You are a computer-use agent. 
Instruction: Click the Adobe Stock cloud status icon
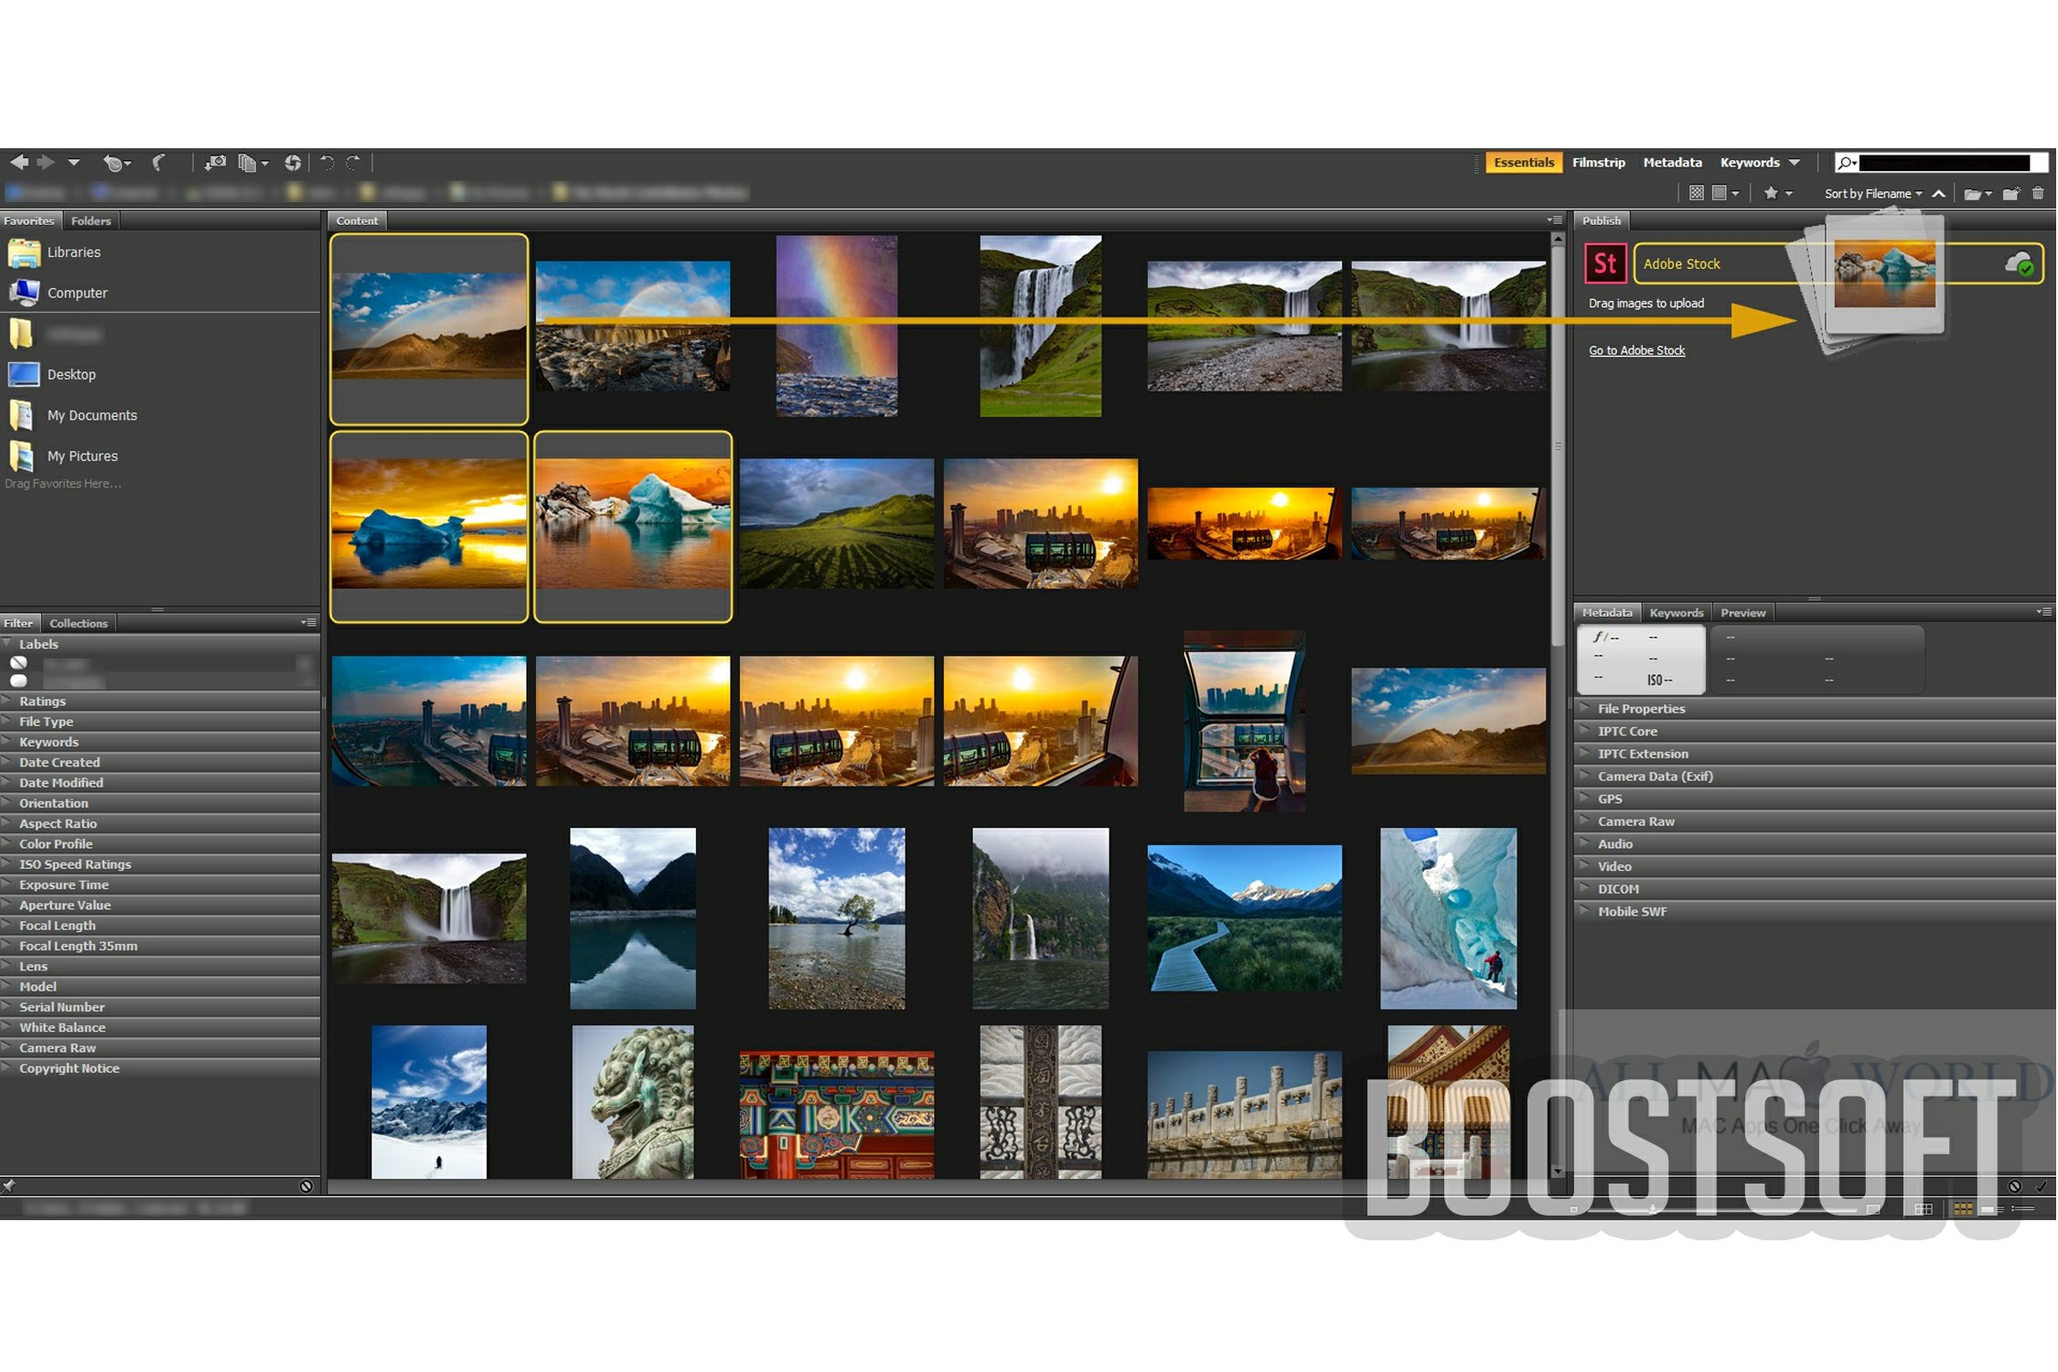(x=2020, y=264)
